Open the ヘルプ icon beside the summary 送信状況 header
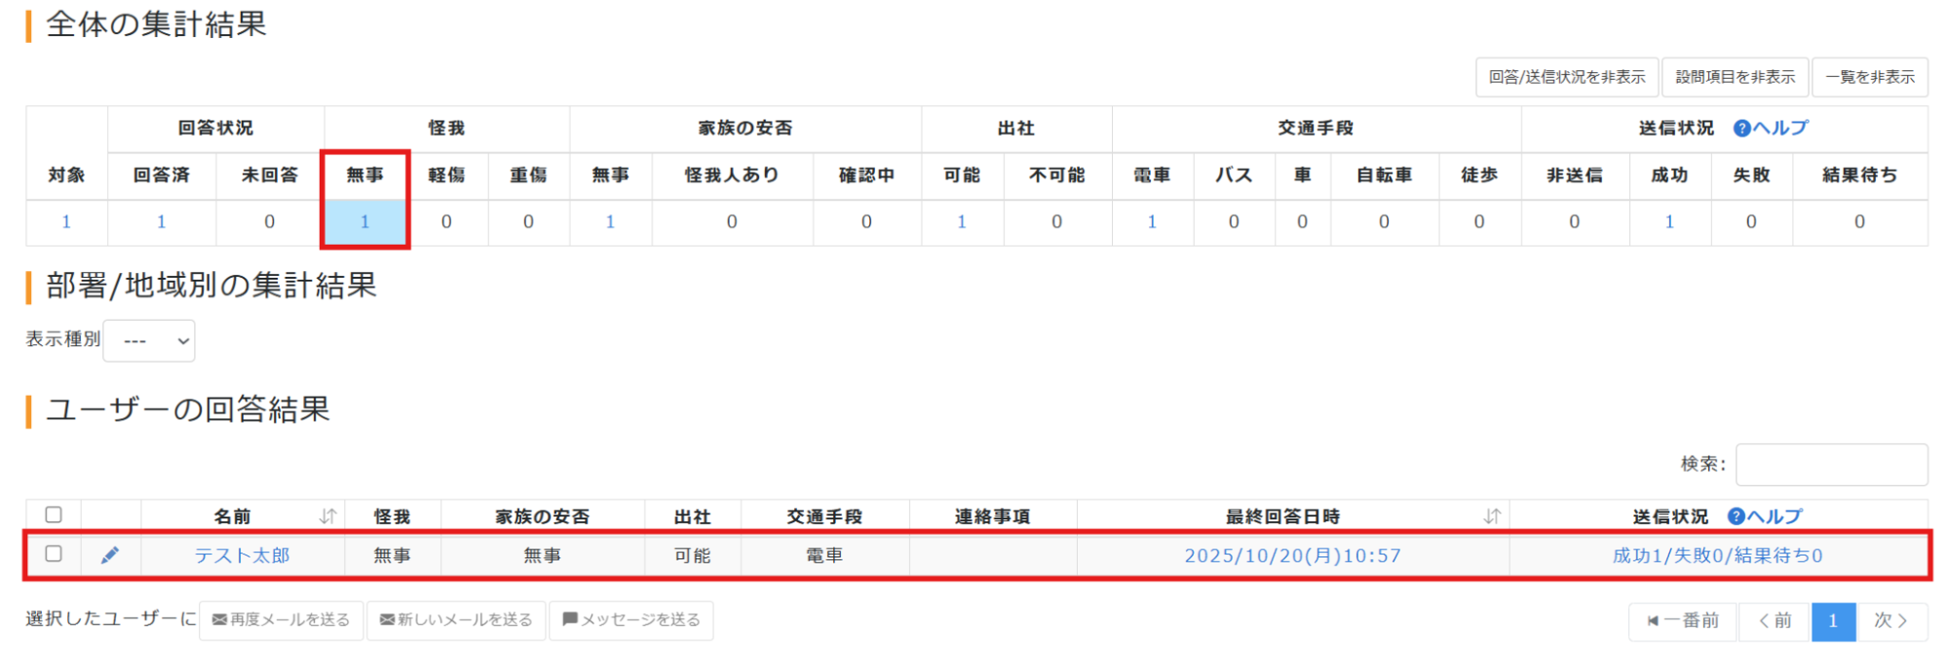 tap(1741, 129)
